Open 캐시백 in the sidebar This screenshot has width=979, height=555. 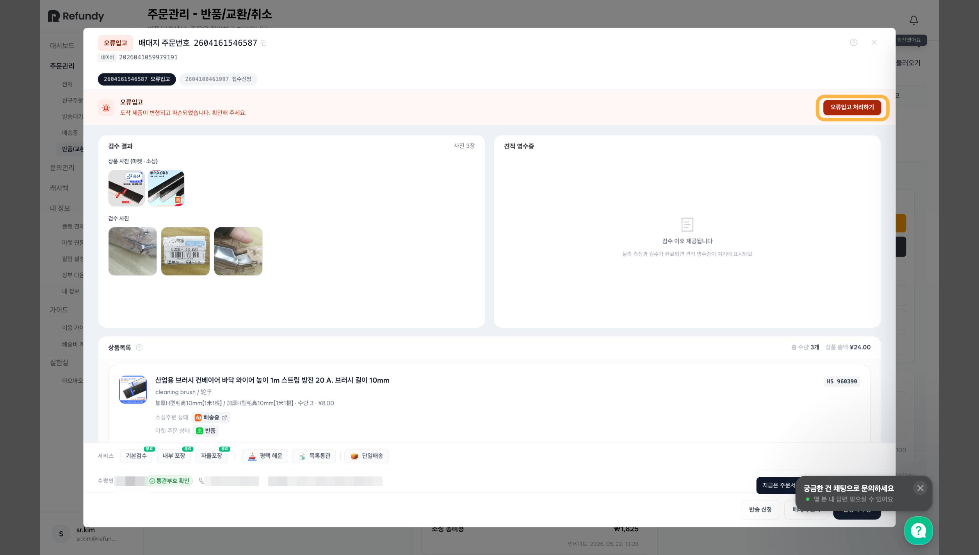[59, 188]
